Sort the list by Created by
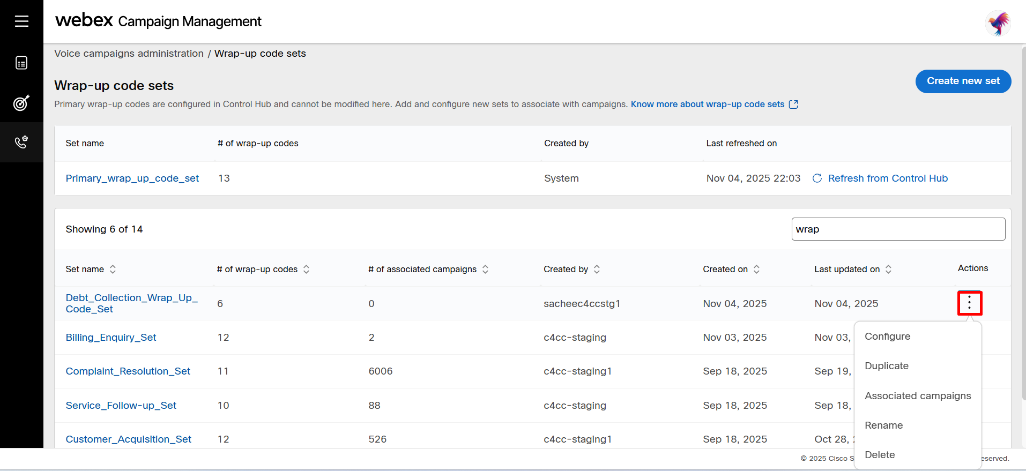 (597, 270)
